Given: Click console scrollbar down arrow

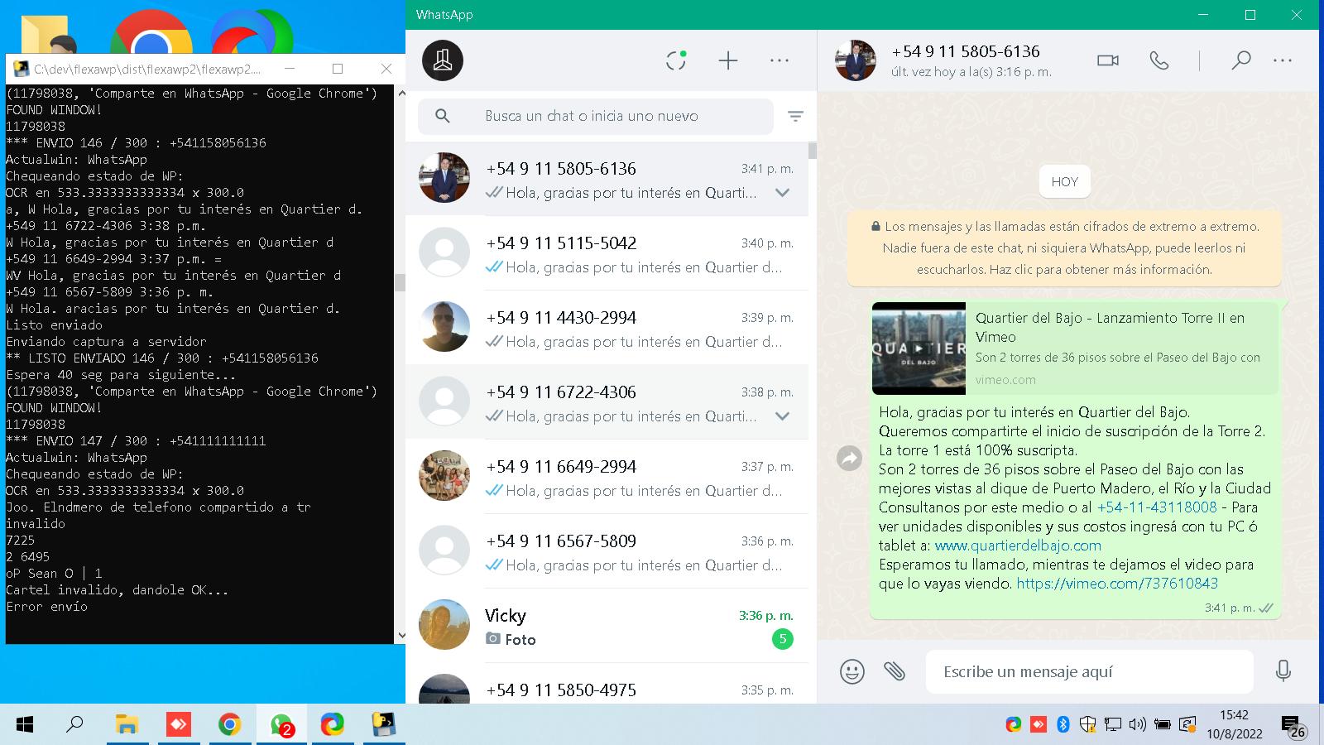Looking at the screenshot, I should pos(401,636).
